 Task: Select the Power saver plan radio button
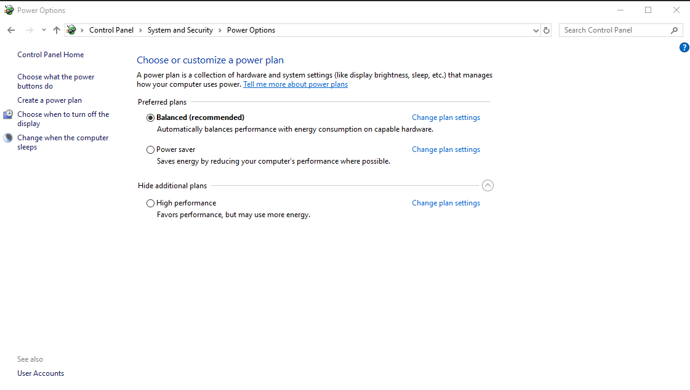[x=151, y=150]
